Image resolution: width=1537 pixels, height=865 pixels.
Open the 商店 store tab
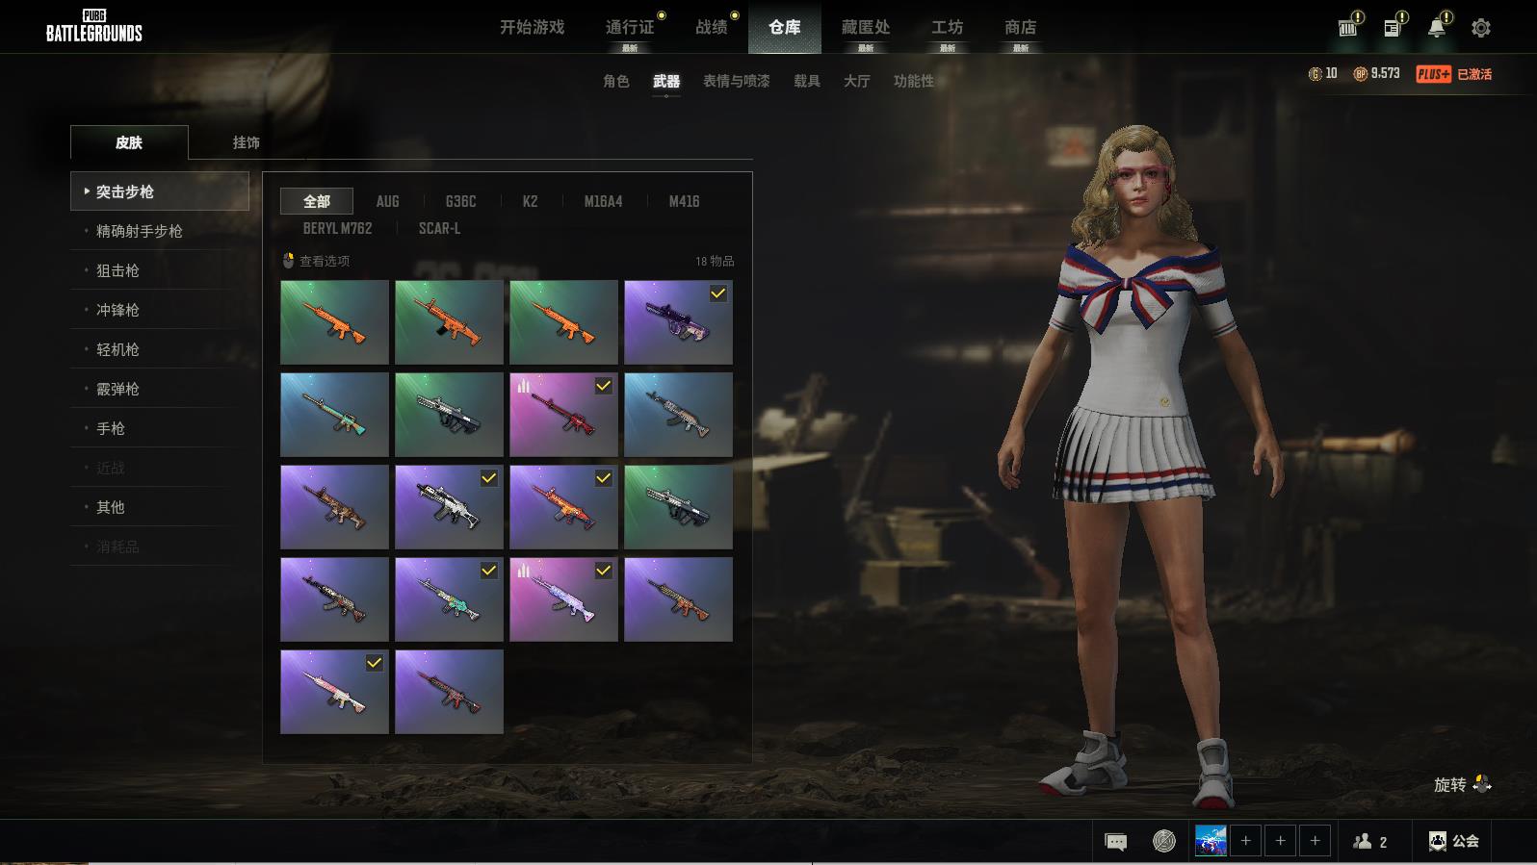tap(1021, 28)
